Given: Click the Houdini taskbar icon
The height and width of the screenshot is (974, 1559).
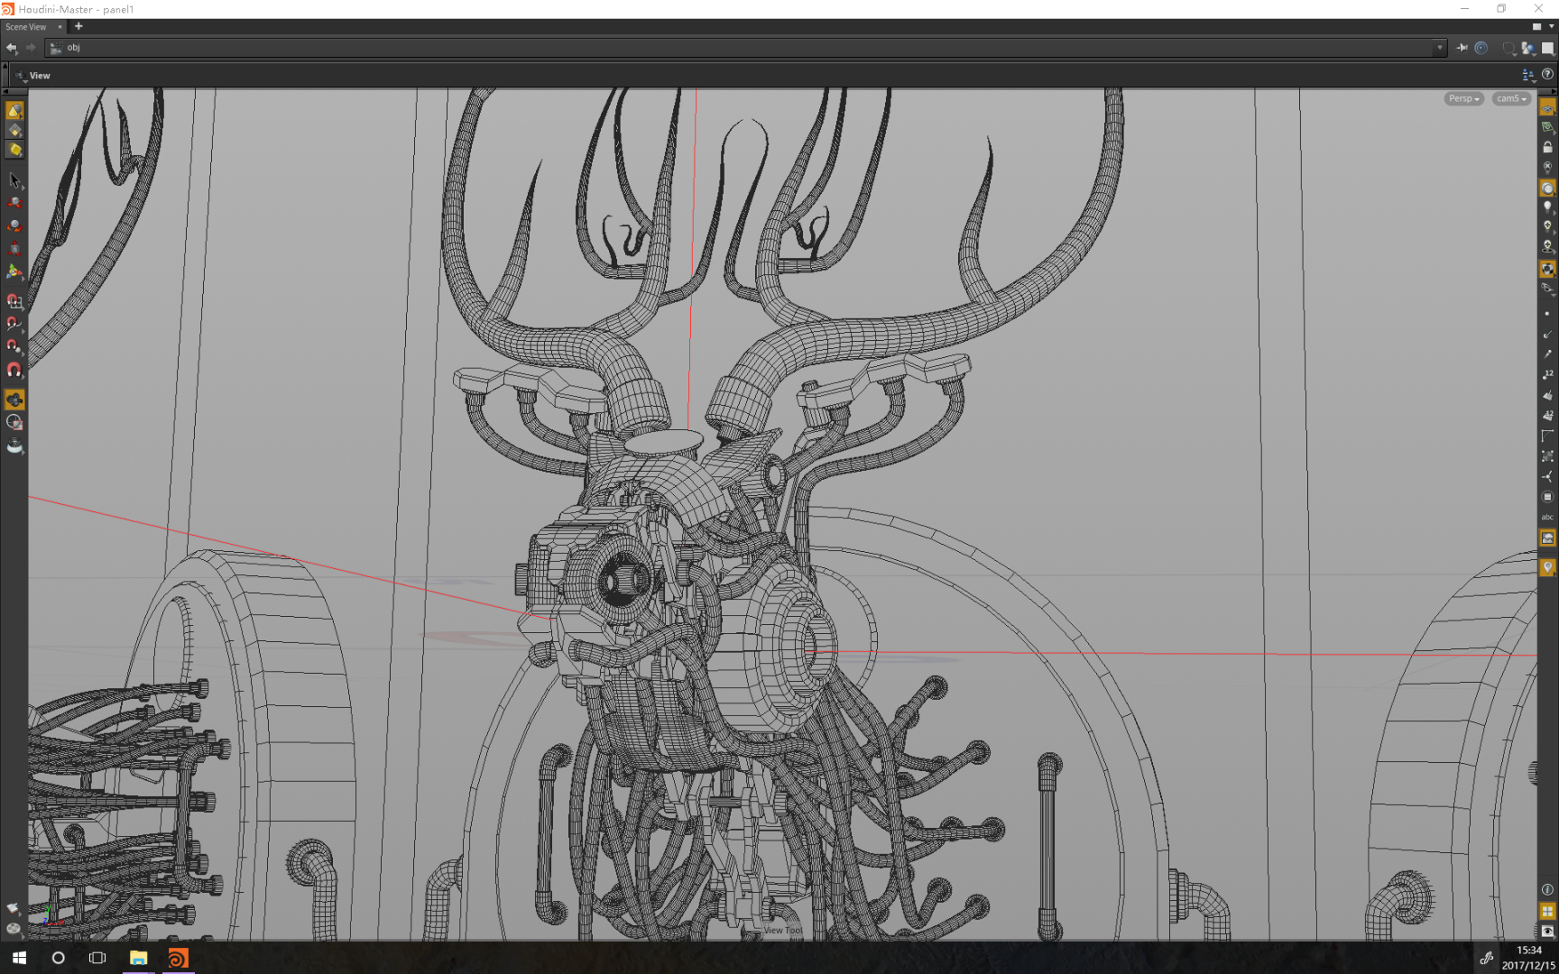Looking at the screenshot, I should click(x=178, y=958).
